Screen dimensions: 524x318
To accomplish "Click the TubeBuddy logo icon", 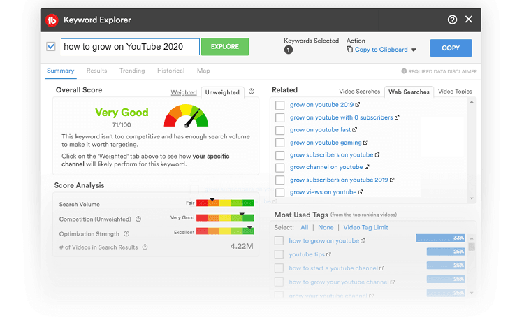I will pos(52,20).
